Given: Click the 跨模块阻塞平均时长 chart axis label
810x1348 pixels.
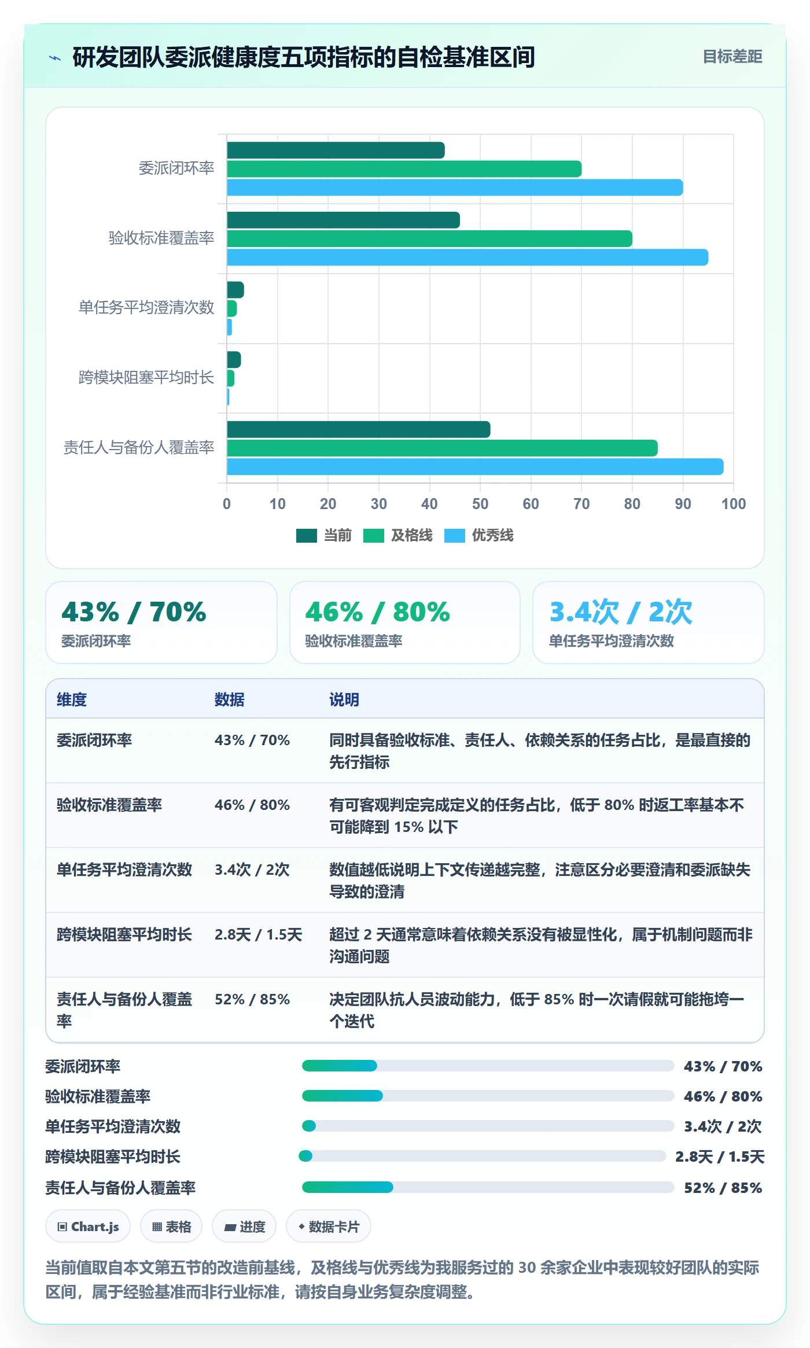Looking at the screenshot, I should [x=146, y=377].
